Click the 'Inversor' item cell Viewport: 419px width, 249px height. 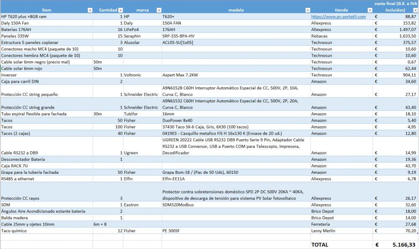tap(47, 75)
